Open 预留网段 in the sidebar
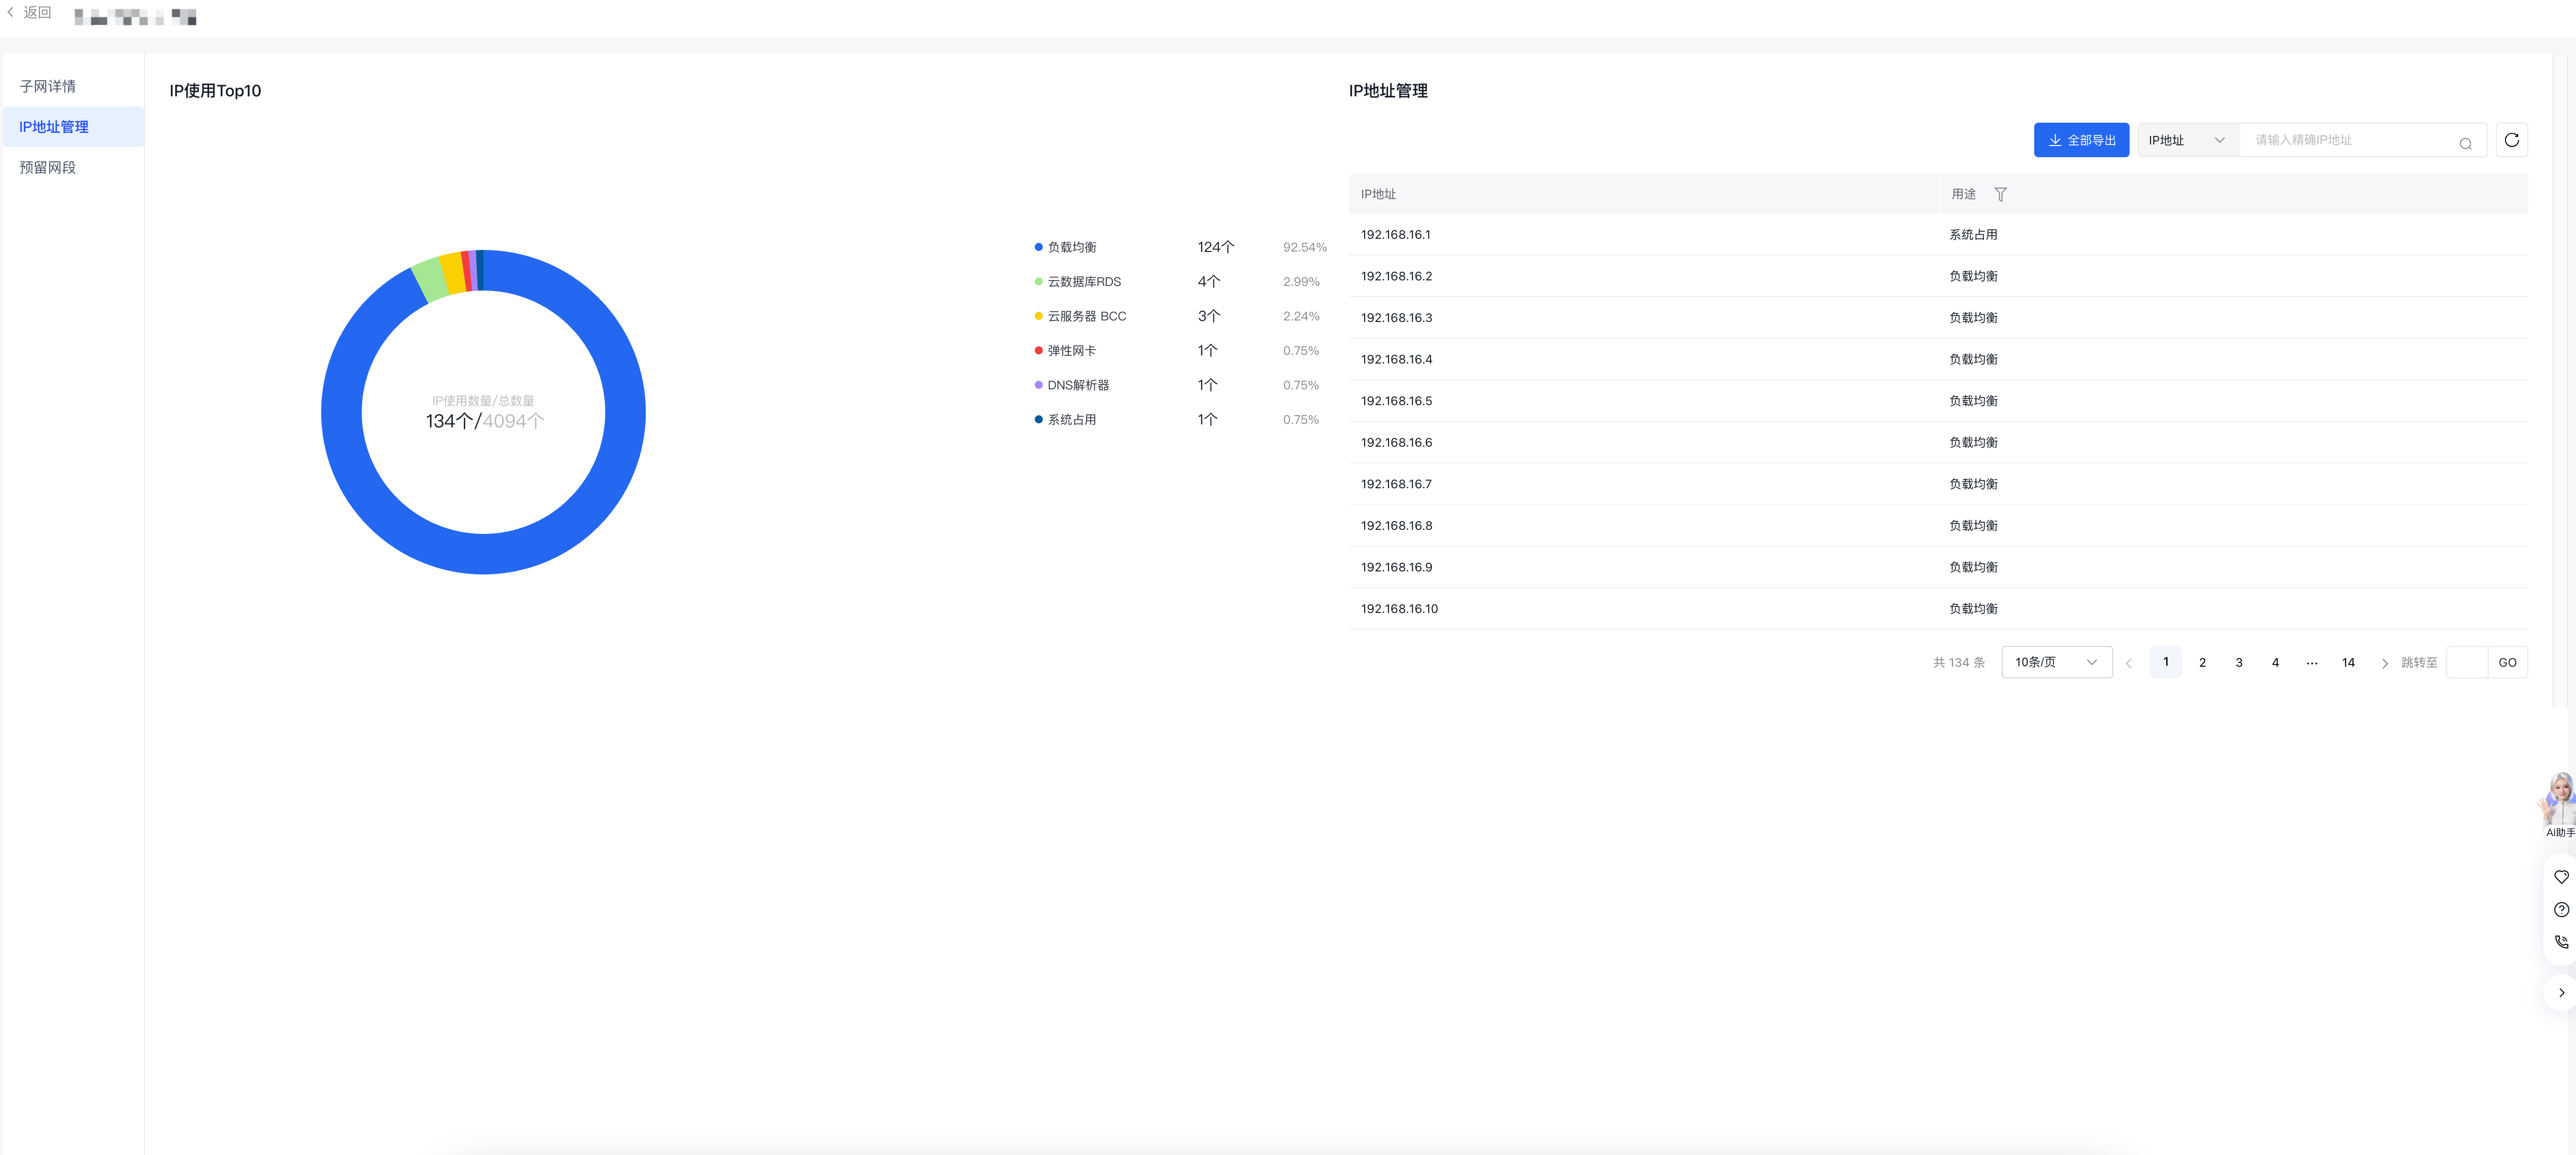 73,167
